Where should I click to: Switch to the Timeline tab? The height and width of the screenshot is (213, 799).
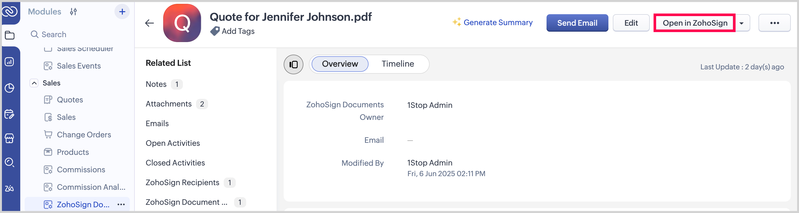click(397, 64)
